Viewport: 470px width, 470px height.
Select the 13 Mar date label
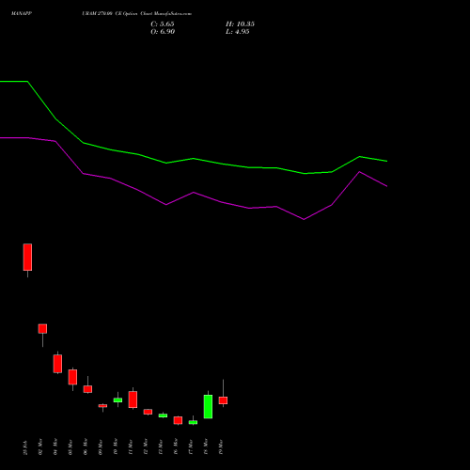click(x=161, y=446)
